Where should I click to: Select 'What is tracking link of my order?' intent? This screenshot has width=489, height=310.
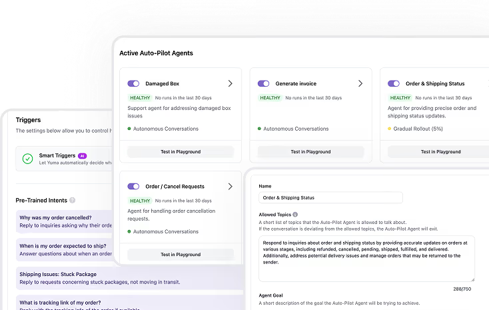pyautogui.click(x=129, y=303)
